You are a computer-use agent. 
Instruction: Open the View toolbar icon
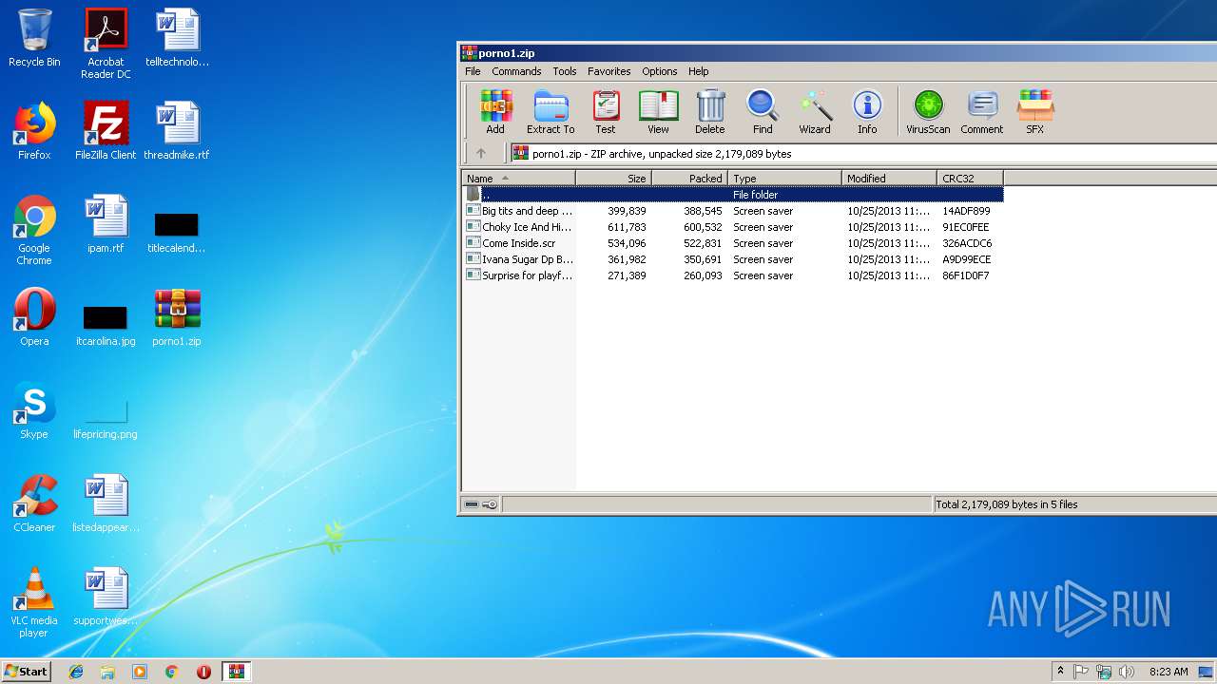658,112
